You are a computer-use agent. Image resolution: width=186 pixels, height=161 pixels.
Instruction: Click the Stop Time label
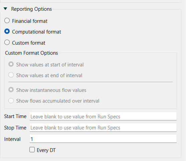[x=15, y=128]
